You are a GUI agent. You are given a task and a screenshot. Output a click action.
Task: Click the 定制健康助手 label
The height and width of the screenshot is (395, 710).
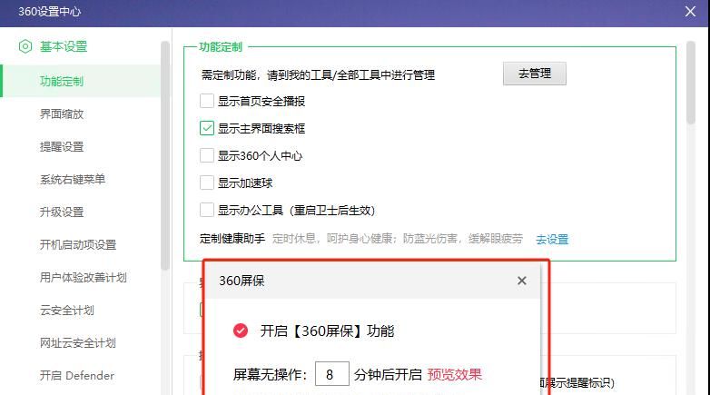tap(232, 238)
